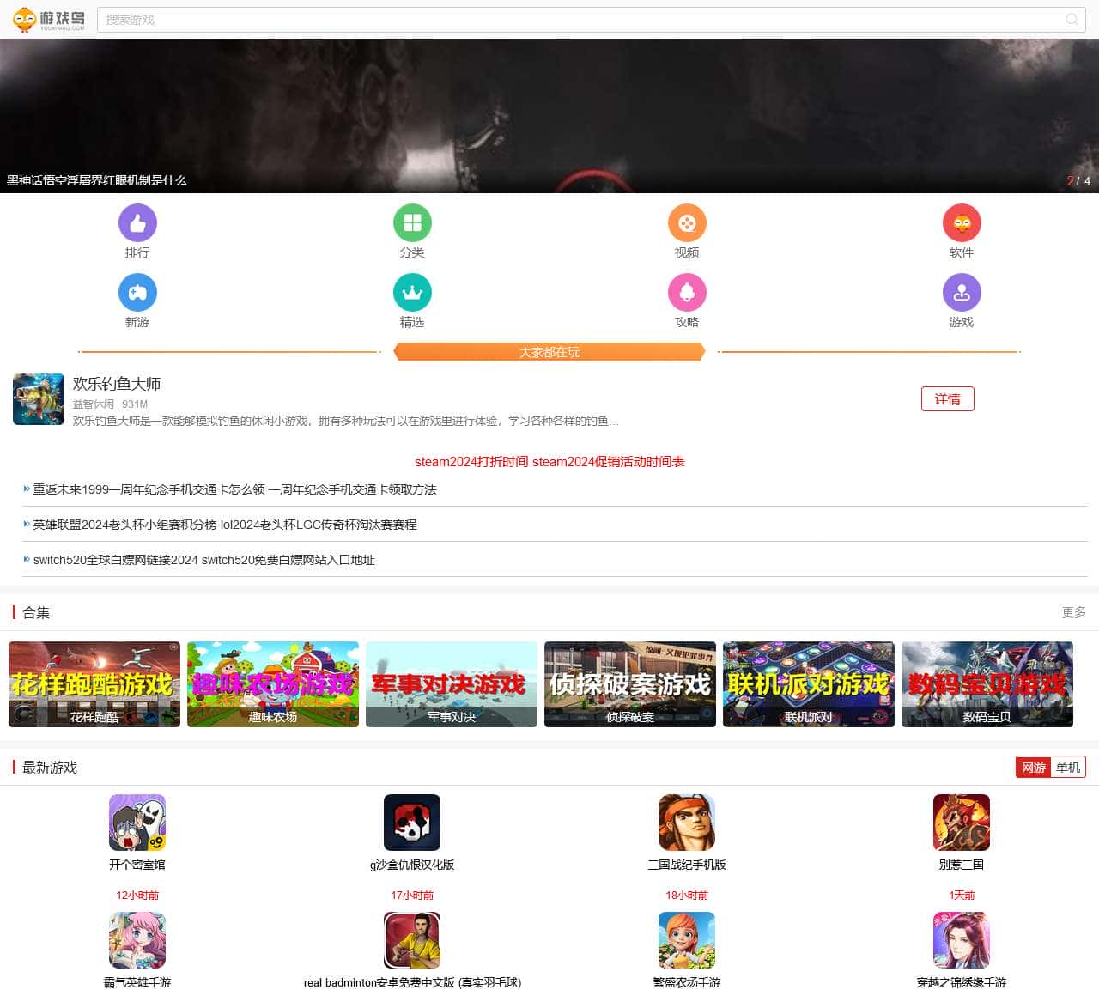Click the g沙盒仇恨汉化版 game name

(x=412, y=865)
